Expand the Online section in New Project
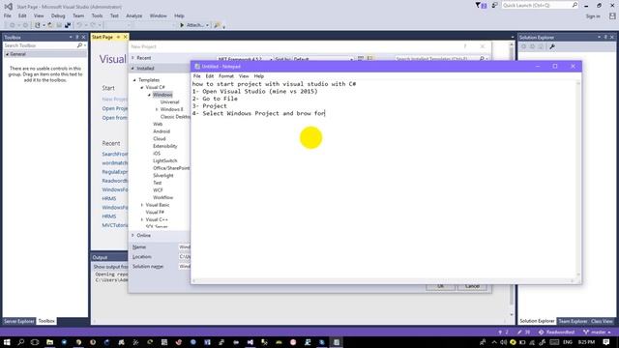This screenshot has width=619, height=348. tap(133, 236)
